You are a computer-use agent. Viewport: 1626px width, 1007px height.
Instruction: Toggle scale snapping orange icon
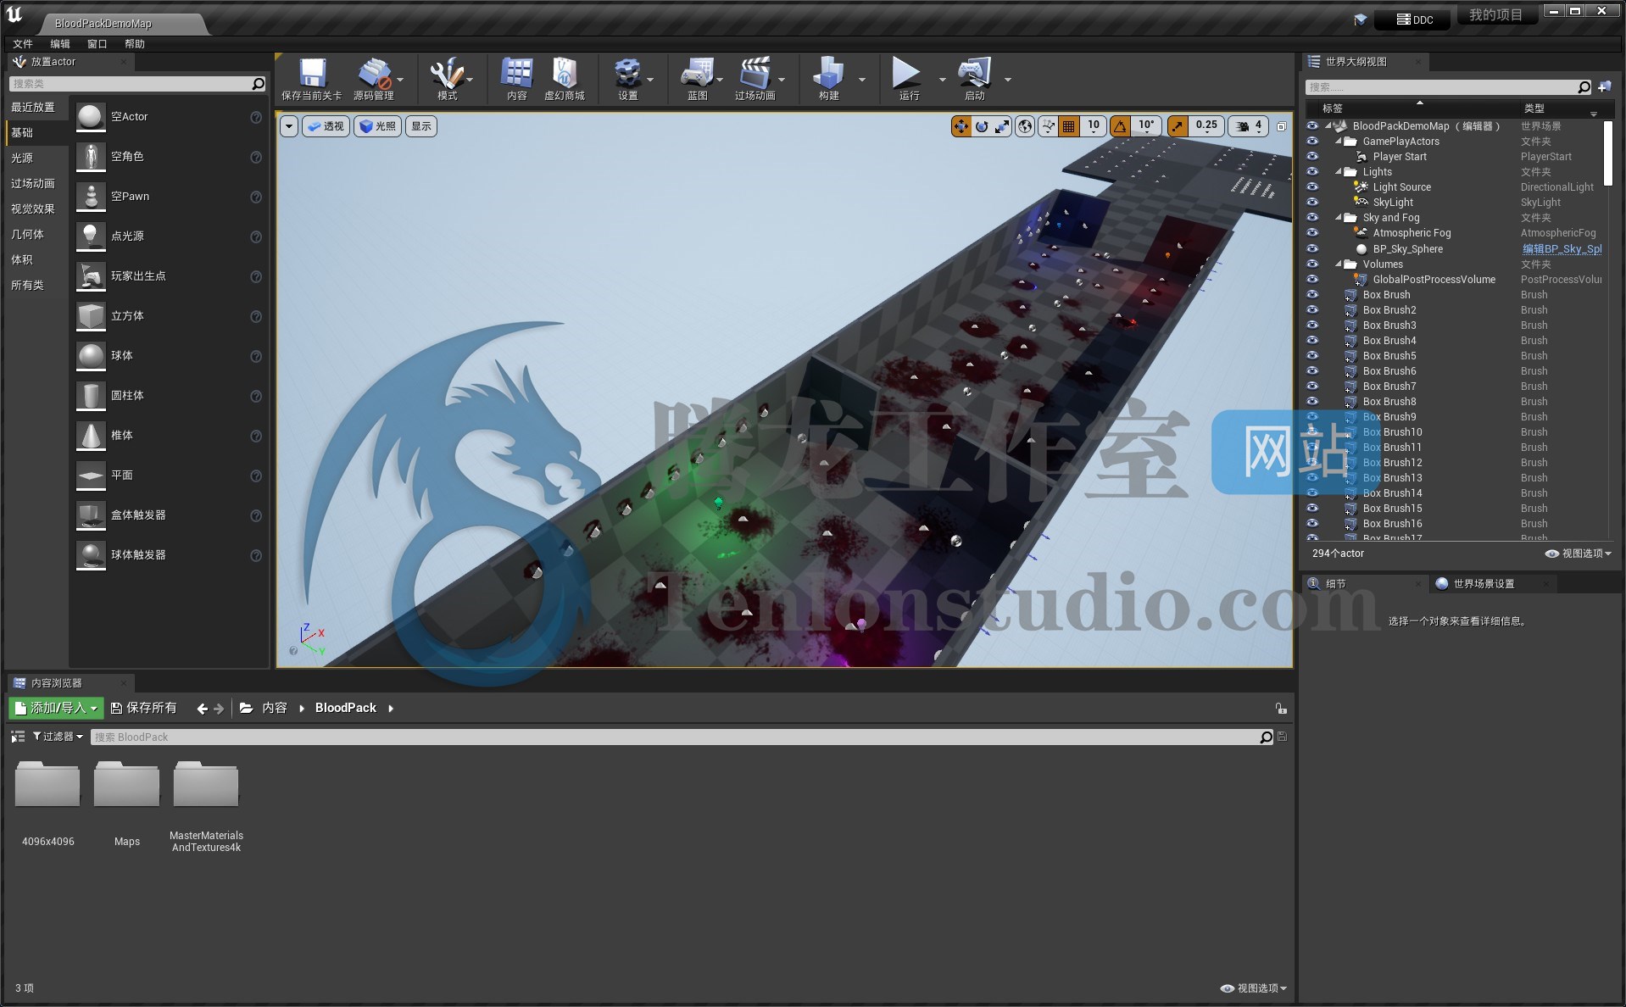point(1178,126)
